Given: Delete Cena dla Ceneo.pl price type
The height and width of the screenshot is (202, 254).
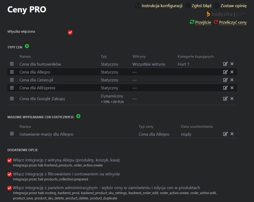Looking at the screenshot, I should pos(232,80).
